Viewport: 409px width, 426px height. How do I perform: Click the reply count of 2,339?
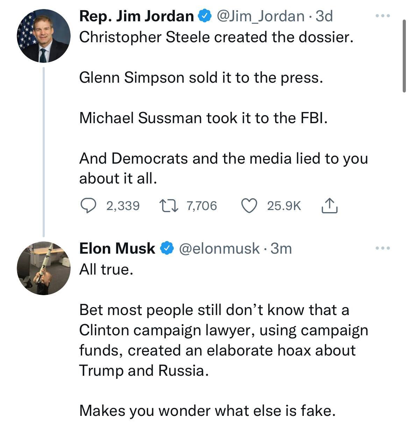pos(123,205)
